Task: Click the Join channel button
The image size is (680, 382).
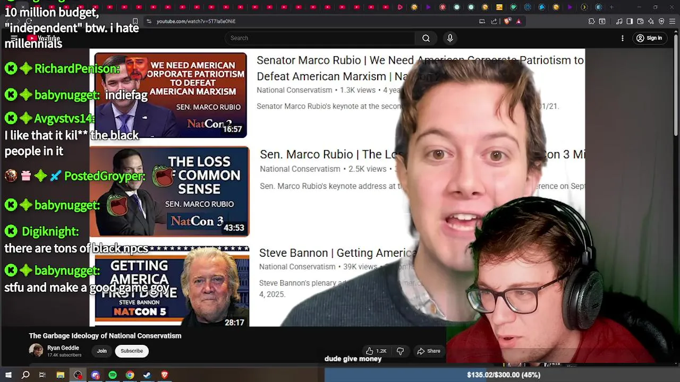Action: [101, 351]
